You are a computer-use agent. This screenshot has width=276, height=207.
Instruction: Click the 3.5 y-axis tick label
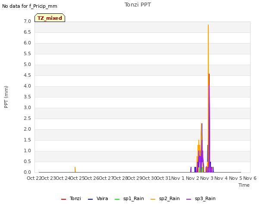pyautogui.click(x=27, y=97)
